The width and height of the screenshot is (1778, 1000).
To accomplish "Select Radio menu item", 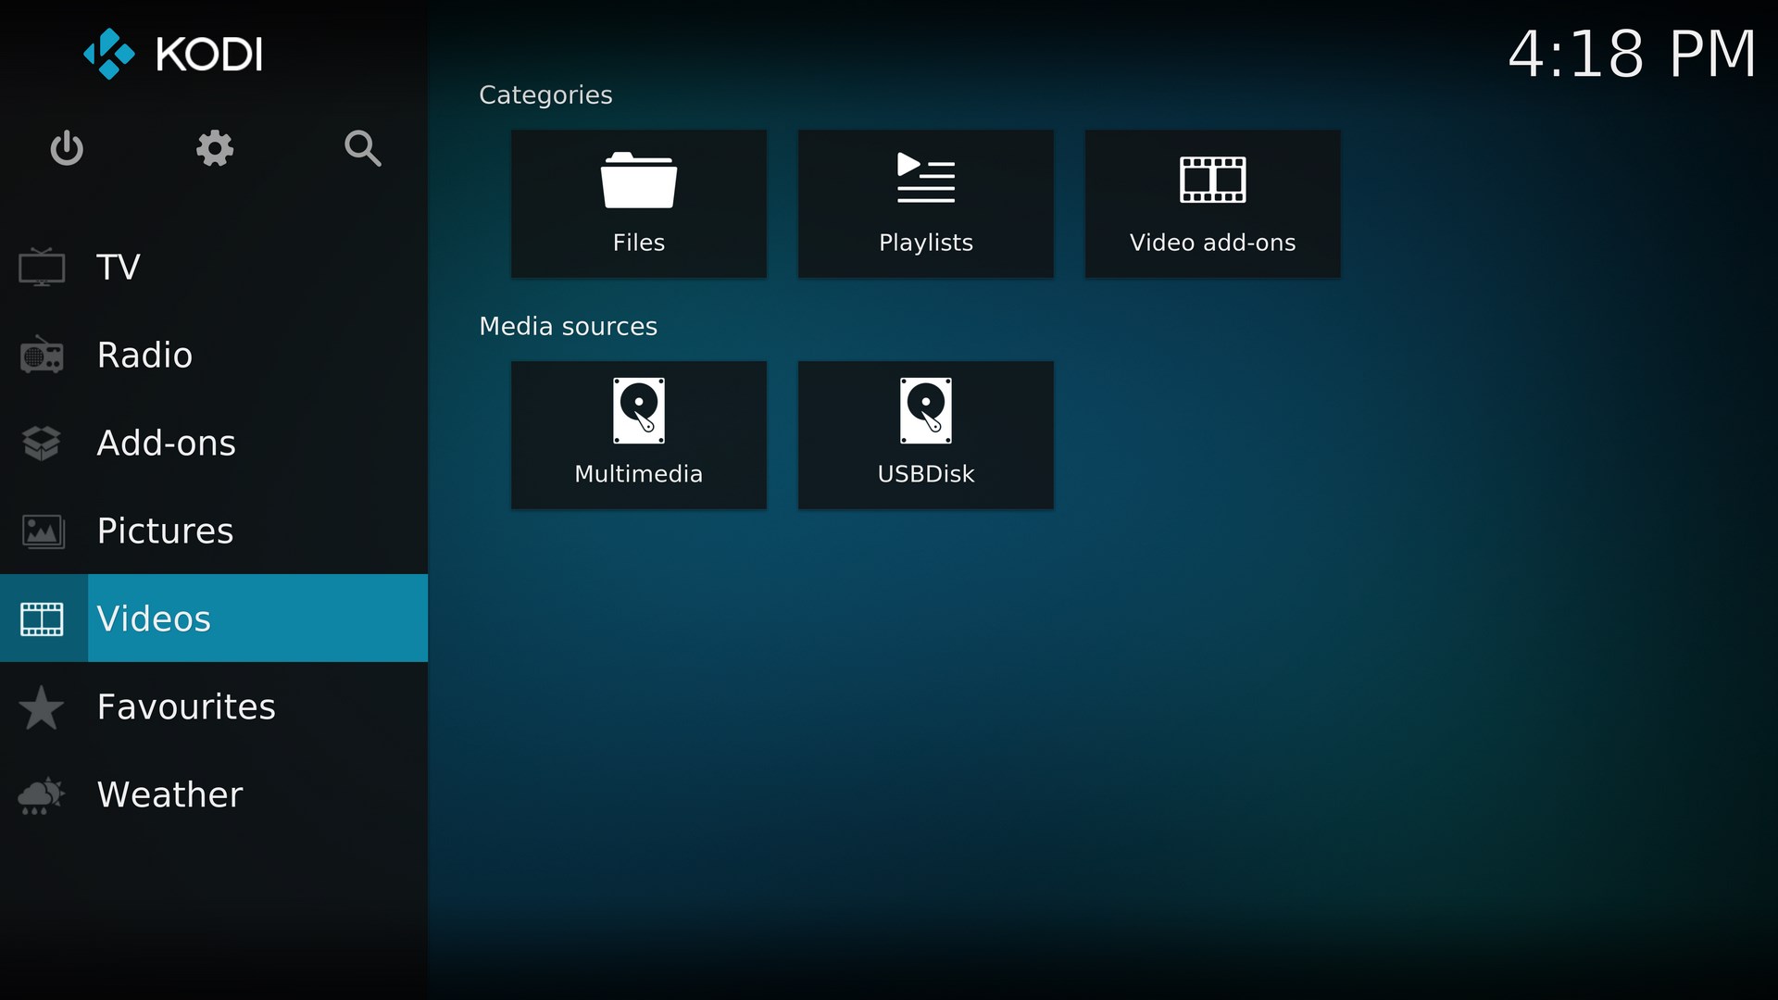I will [214, 355].
